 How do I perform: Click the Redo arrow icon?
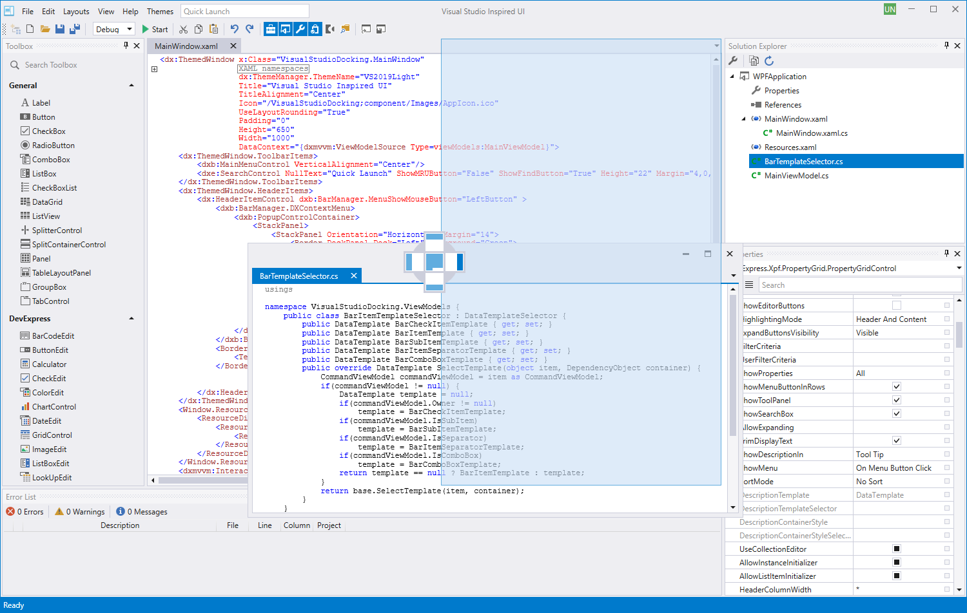tap(249, 29)
